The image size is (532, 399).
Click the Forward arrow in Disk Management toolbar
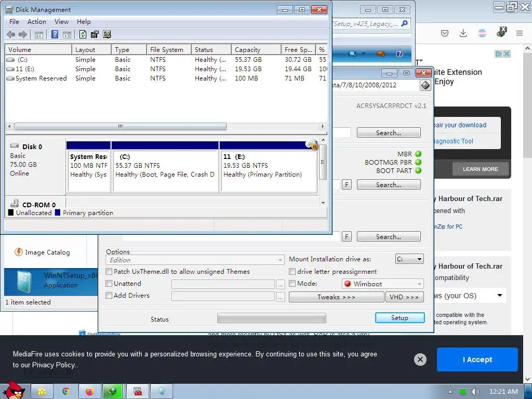coord(23,34)
